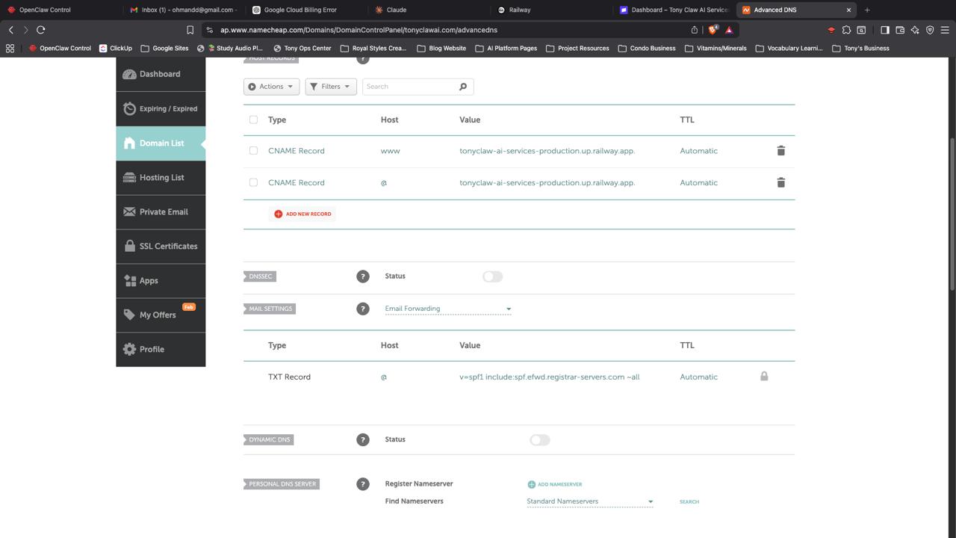This screenshot has height=538, width=956.
Task: Expand the Filters dropdown
Action: pyautogui.click(x=330, y=87)
